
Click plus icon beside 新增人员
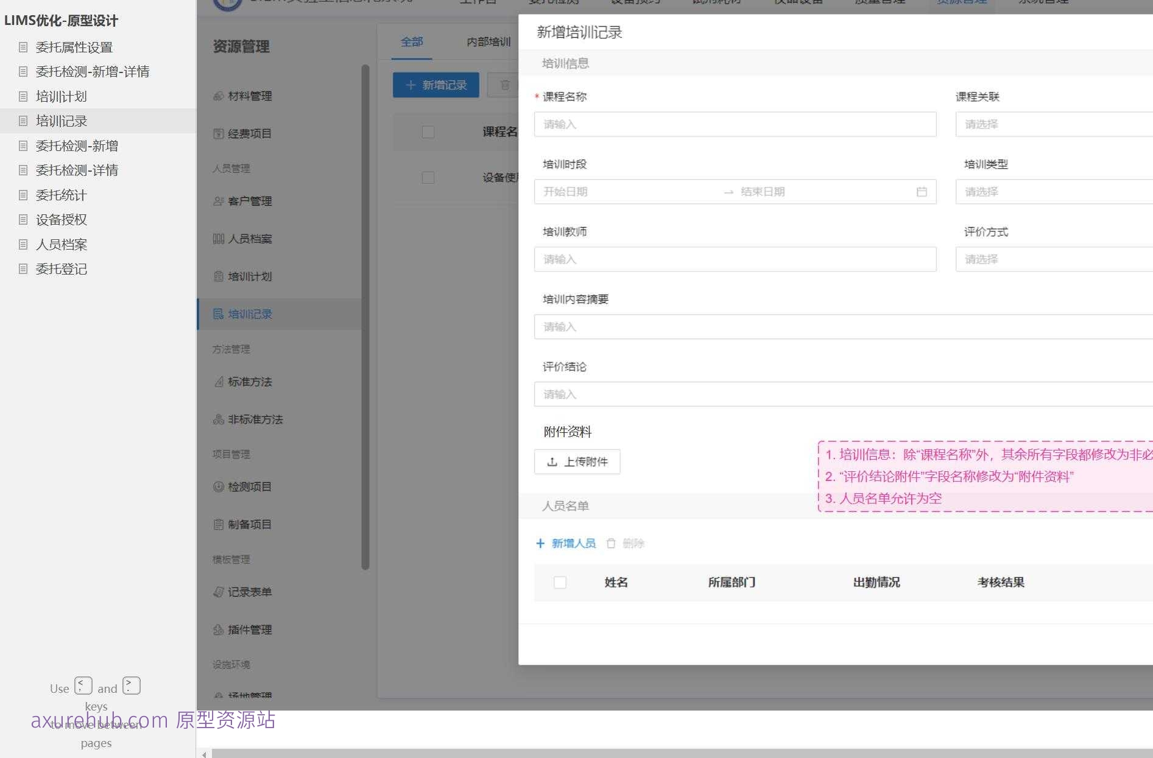[x=540, y=543]
